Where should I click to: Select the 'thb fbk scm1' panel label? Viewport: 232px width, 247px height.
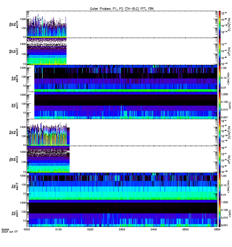coord(15,105)
